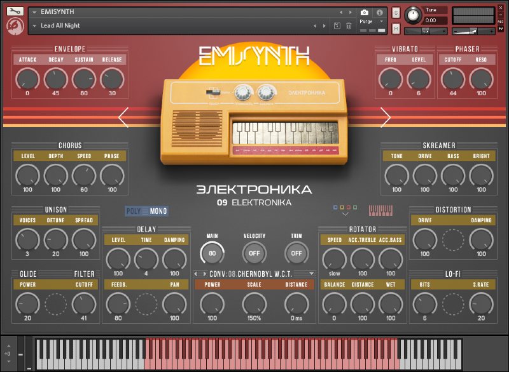Click the pan slider in the header strip
Screen dimensions: 509x372
[x=425, y=30]
